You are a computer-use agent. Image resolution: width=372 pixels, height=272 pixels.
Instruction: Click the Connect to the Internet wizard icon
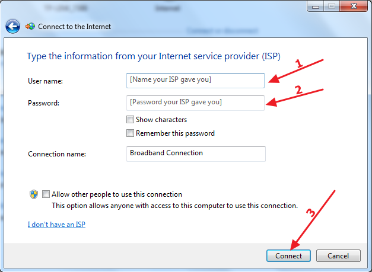point(30,27)
